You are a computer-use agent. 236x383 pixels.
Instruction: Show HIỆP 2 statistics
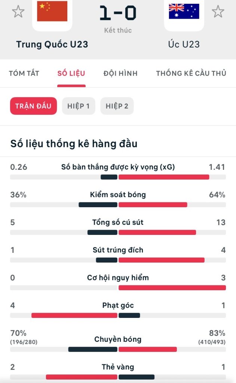[117, 106]
